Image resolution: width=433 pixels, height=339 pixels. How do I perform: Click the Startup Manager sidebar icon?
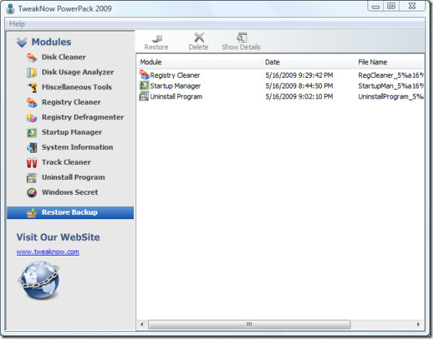tap(32, 133)
